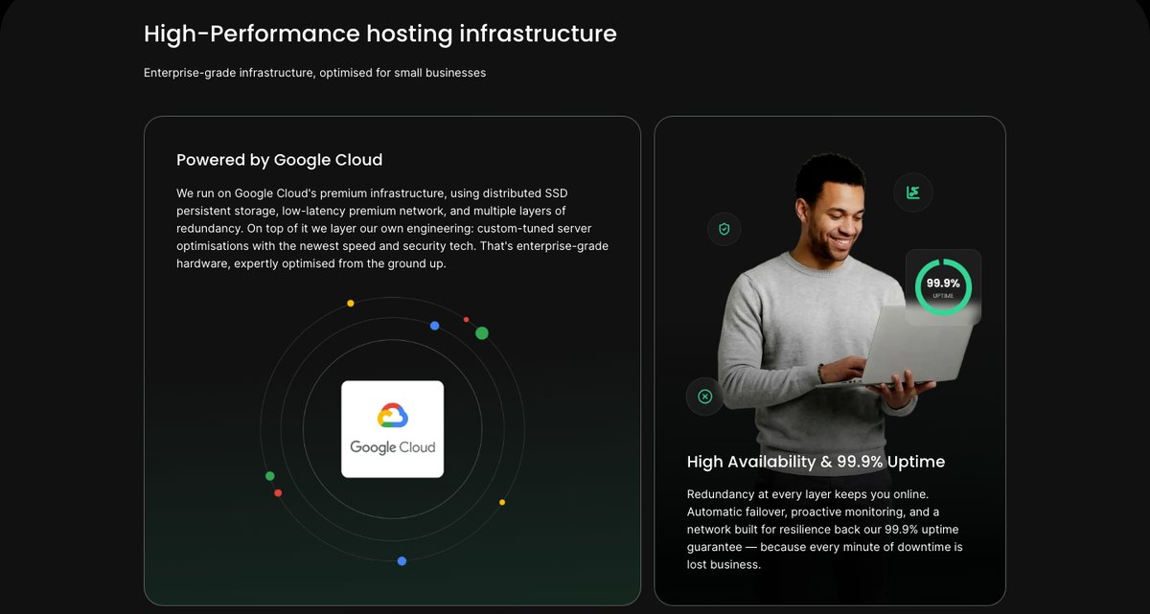Viewport: 1150px width, 614px height.
Task: Click the "High-Performance hosting infrastructure" heading
Action: [x=380, y=34]
